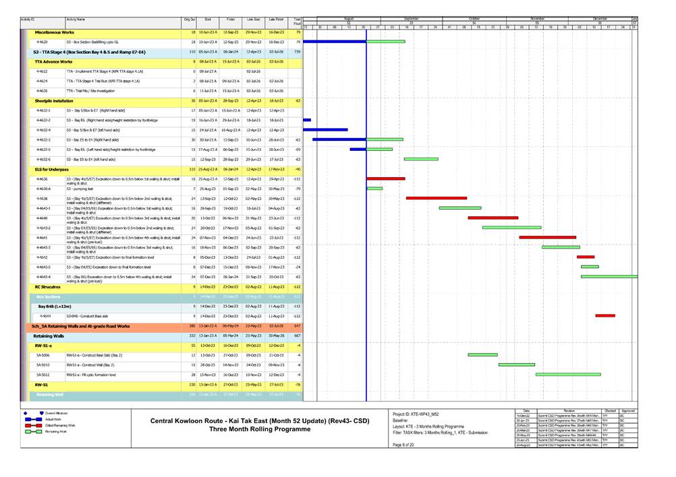This screenshot has height=477, width=676.
Task: Select activity row 4-4622 TTA Implement Stage 4
Action: tap(101, 71)
